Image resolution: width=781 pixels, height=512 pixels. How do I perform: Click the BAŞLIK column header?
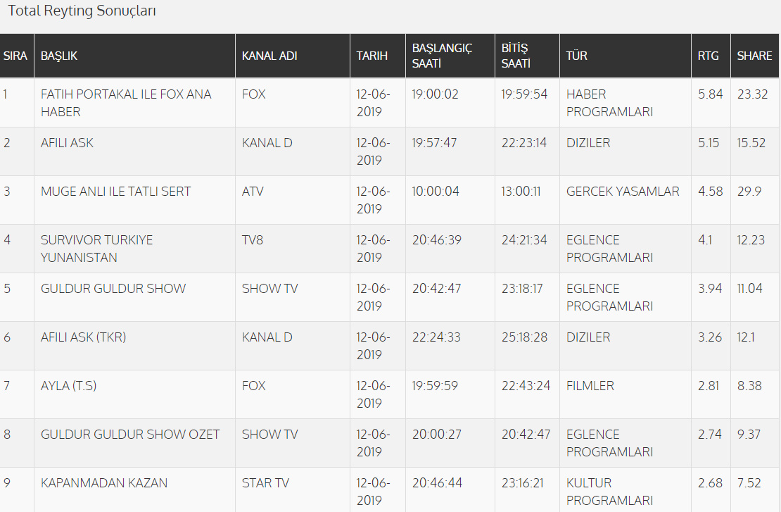[59, 56]
